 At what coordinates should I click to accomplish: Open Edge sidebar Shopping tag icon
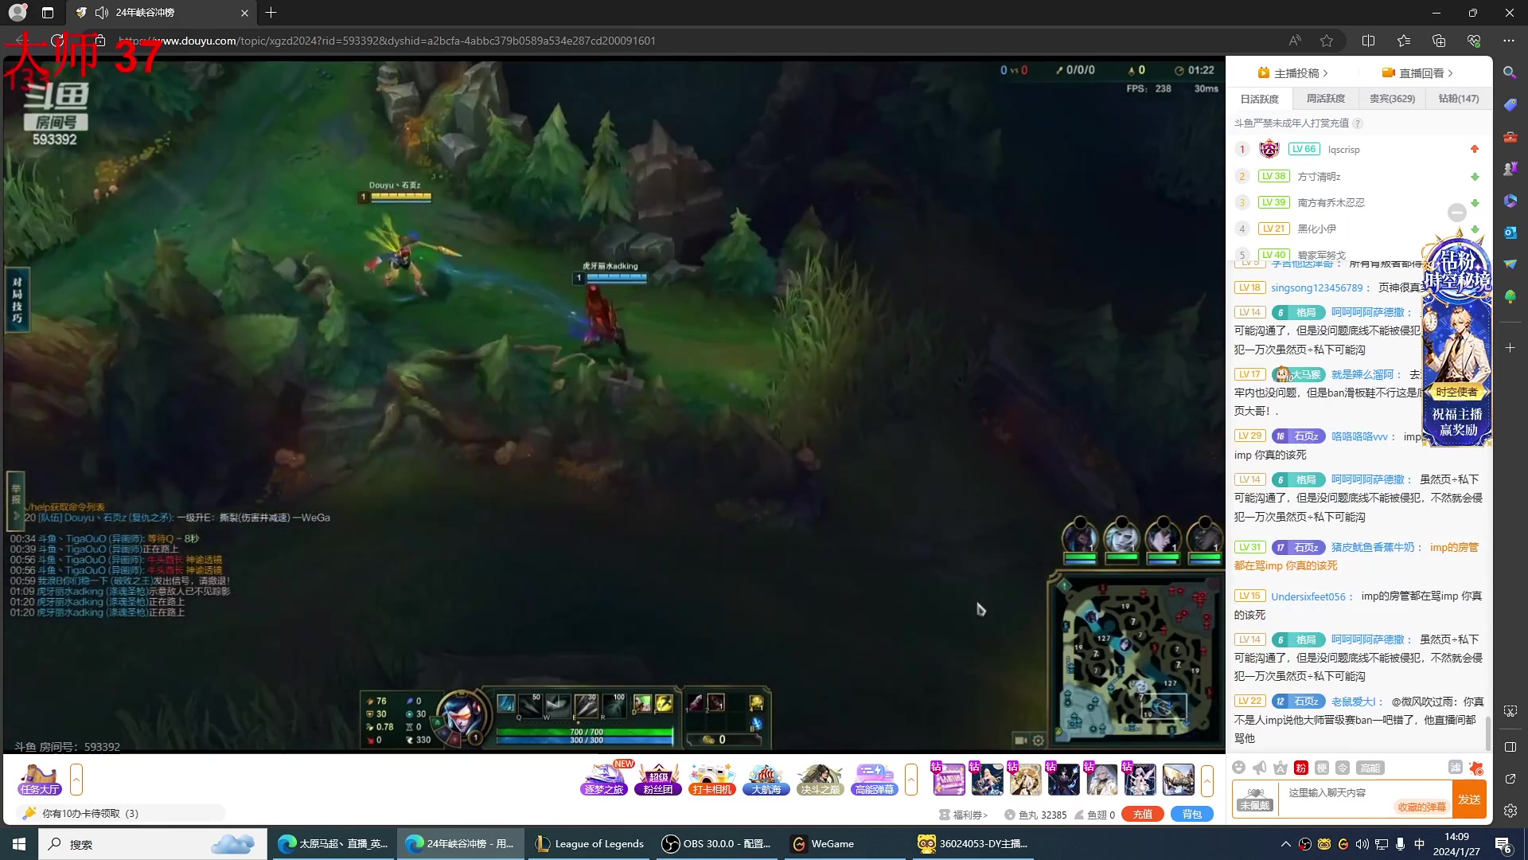[1510, 104]
